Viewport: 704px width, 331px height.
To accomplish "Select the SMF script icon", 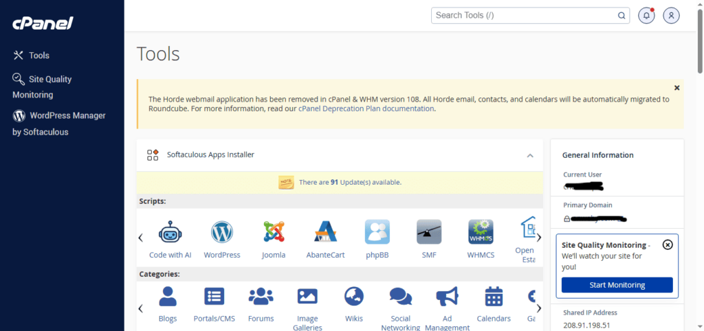I will [x=429, y=231].
